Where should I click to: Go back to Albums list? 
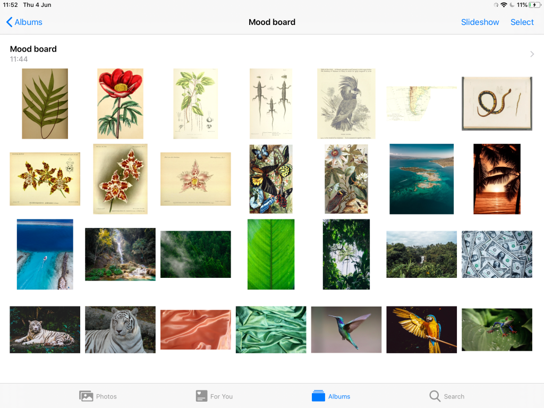24,22
